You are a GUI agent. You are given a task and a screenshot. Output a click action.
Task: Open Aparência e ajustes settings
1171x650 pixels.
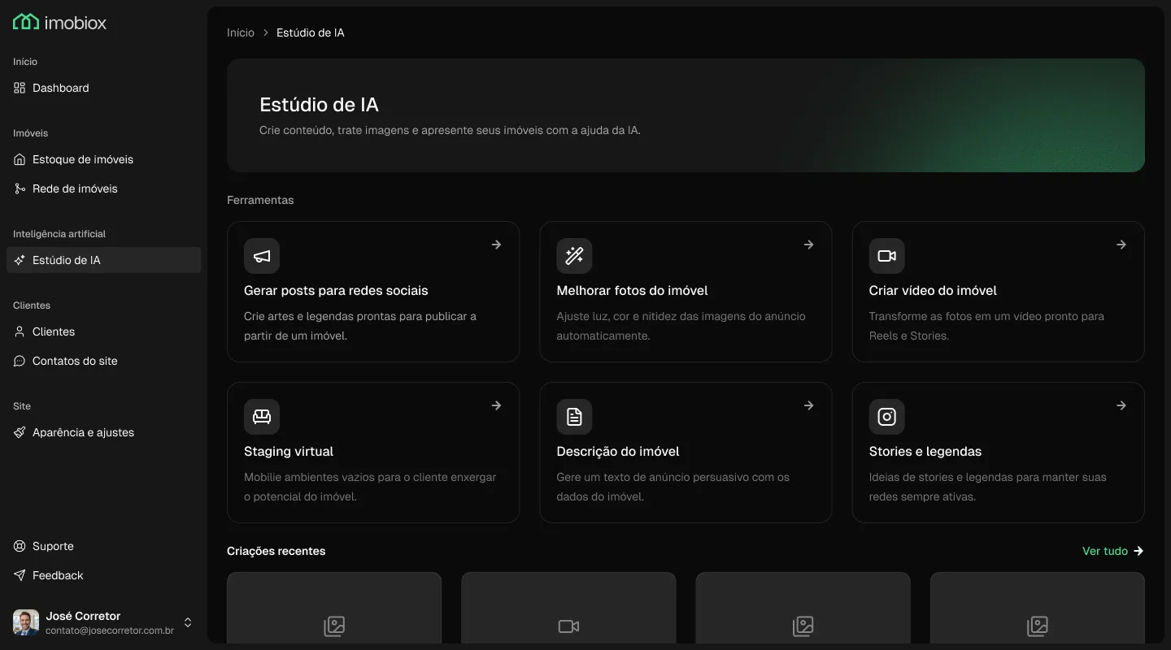point(103,432)
